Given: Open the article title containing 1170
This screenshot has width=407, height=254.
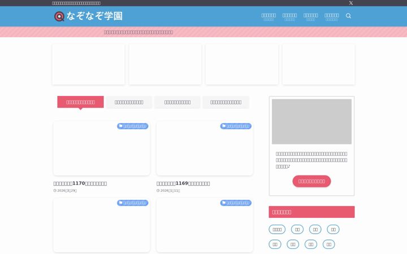Looking at the screenshot, I should point(80,183).
